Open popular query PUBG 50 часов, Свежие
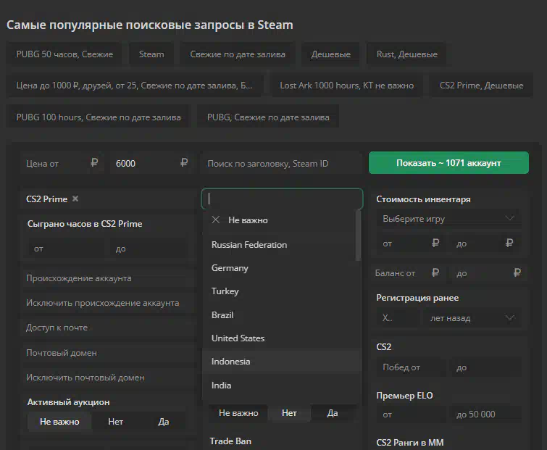The width and height of the screenshot is (547, 450). point(64,54)
